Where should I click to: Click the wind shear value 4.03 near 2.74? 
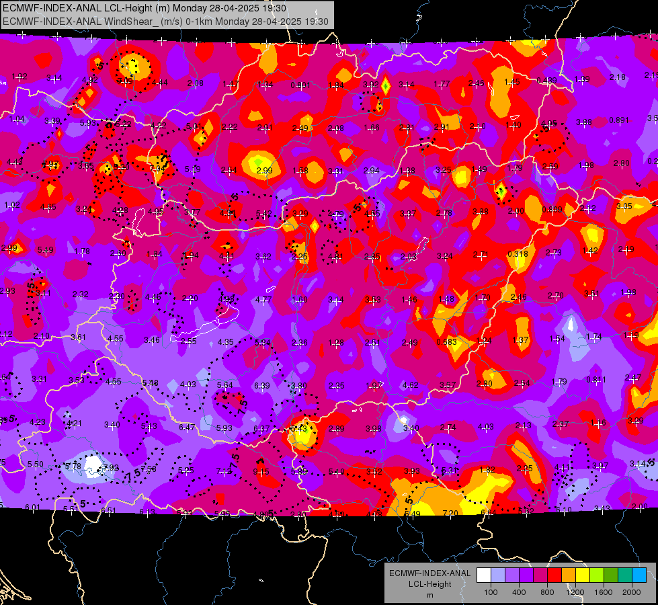pyautogui.click(x=485, y=427)
